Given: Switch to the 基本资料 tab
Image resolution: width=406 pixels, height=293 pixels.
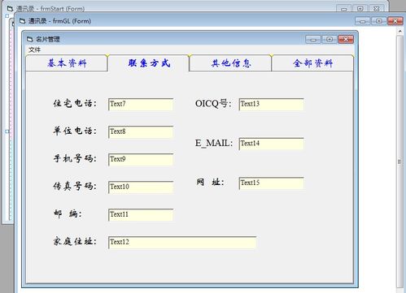Looking at the screenshot, I should tap(67, 63).
